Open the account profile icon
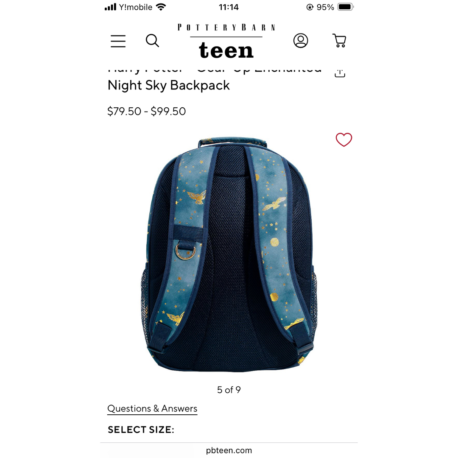This screenshot has width=458, height=458. [301, 41]
